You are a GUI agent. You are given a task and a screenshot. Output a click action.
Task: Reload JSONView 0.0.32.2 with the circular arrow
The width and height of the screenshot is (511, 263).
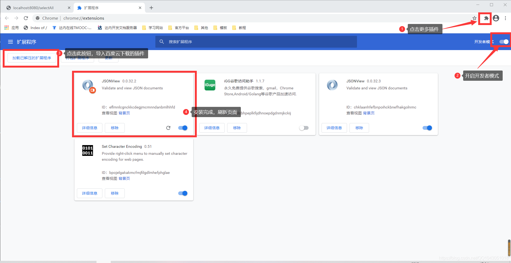(168, 128)
